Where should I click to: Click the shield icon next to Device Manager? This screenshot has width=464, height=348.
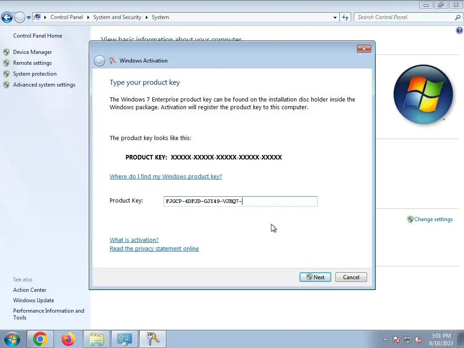[x=6, y=52]
